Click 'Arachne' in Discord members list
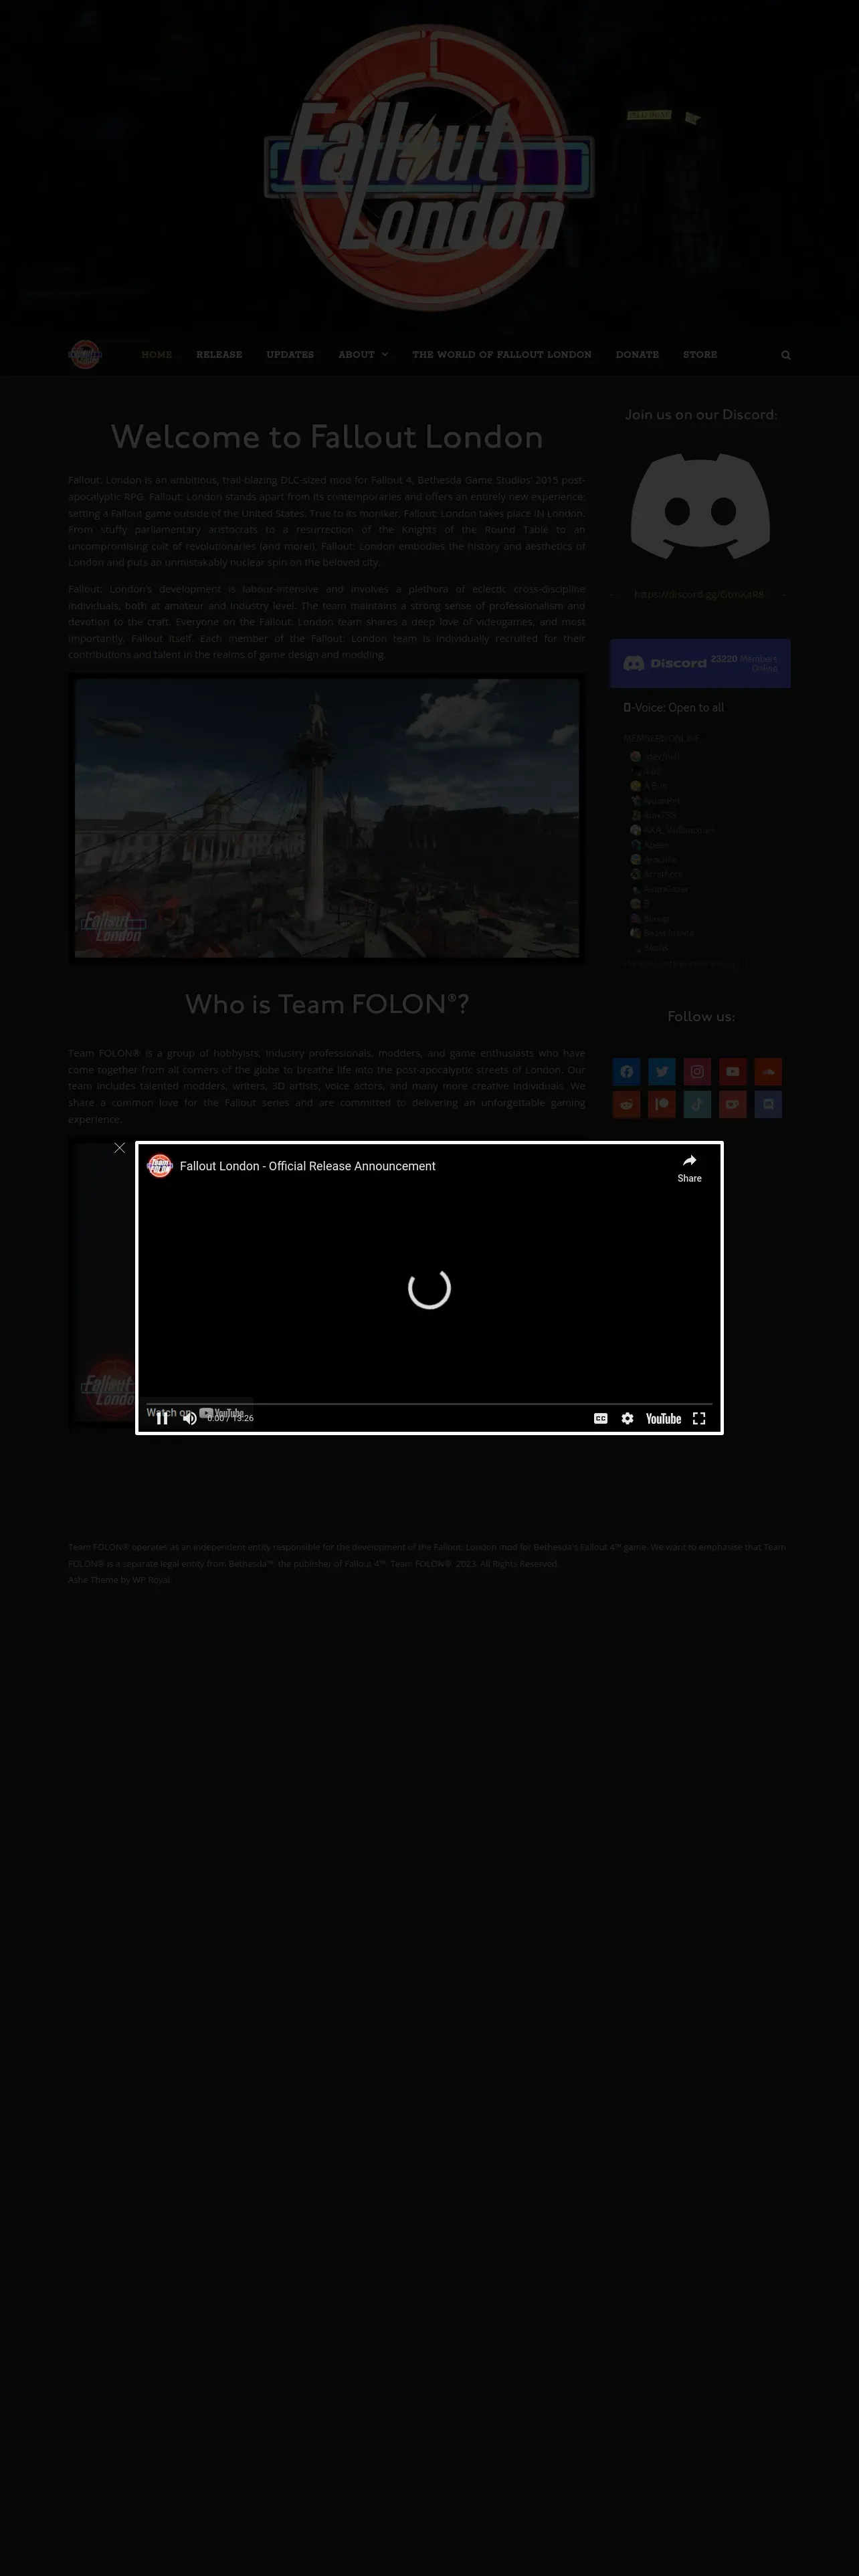Image resolution: width=859 pixels, height=2576 pixels. (x=661, y=860)
